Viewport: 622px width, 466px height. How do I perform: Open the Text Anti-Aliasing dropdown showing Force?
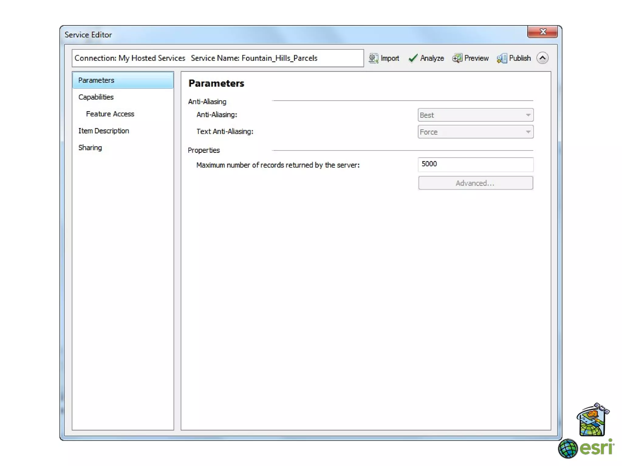click(475, 132)
